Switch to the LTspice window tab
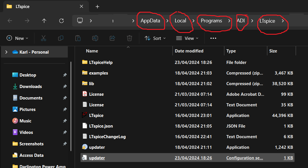Viewport: 308px width, 168px height. click(46, 7)
